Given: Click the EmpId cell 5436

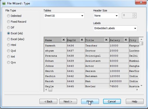Looking at the screenshot, I should point(76,45).
